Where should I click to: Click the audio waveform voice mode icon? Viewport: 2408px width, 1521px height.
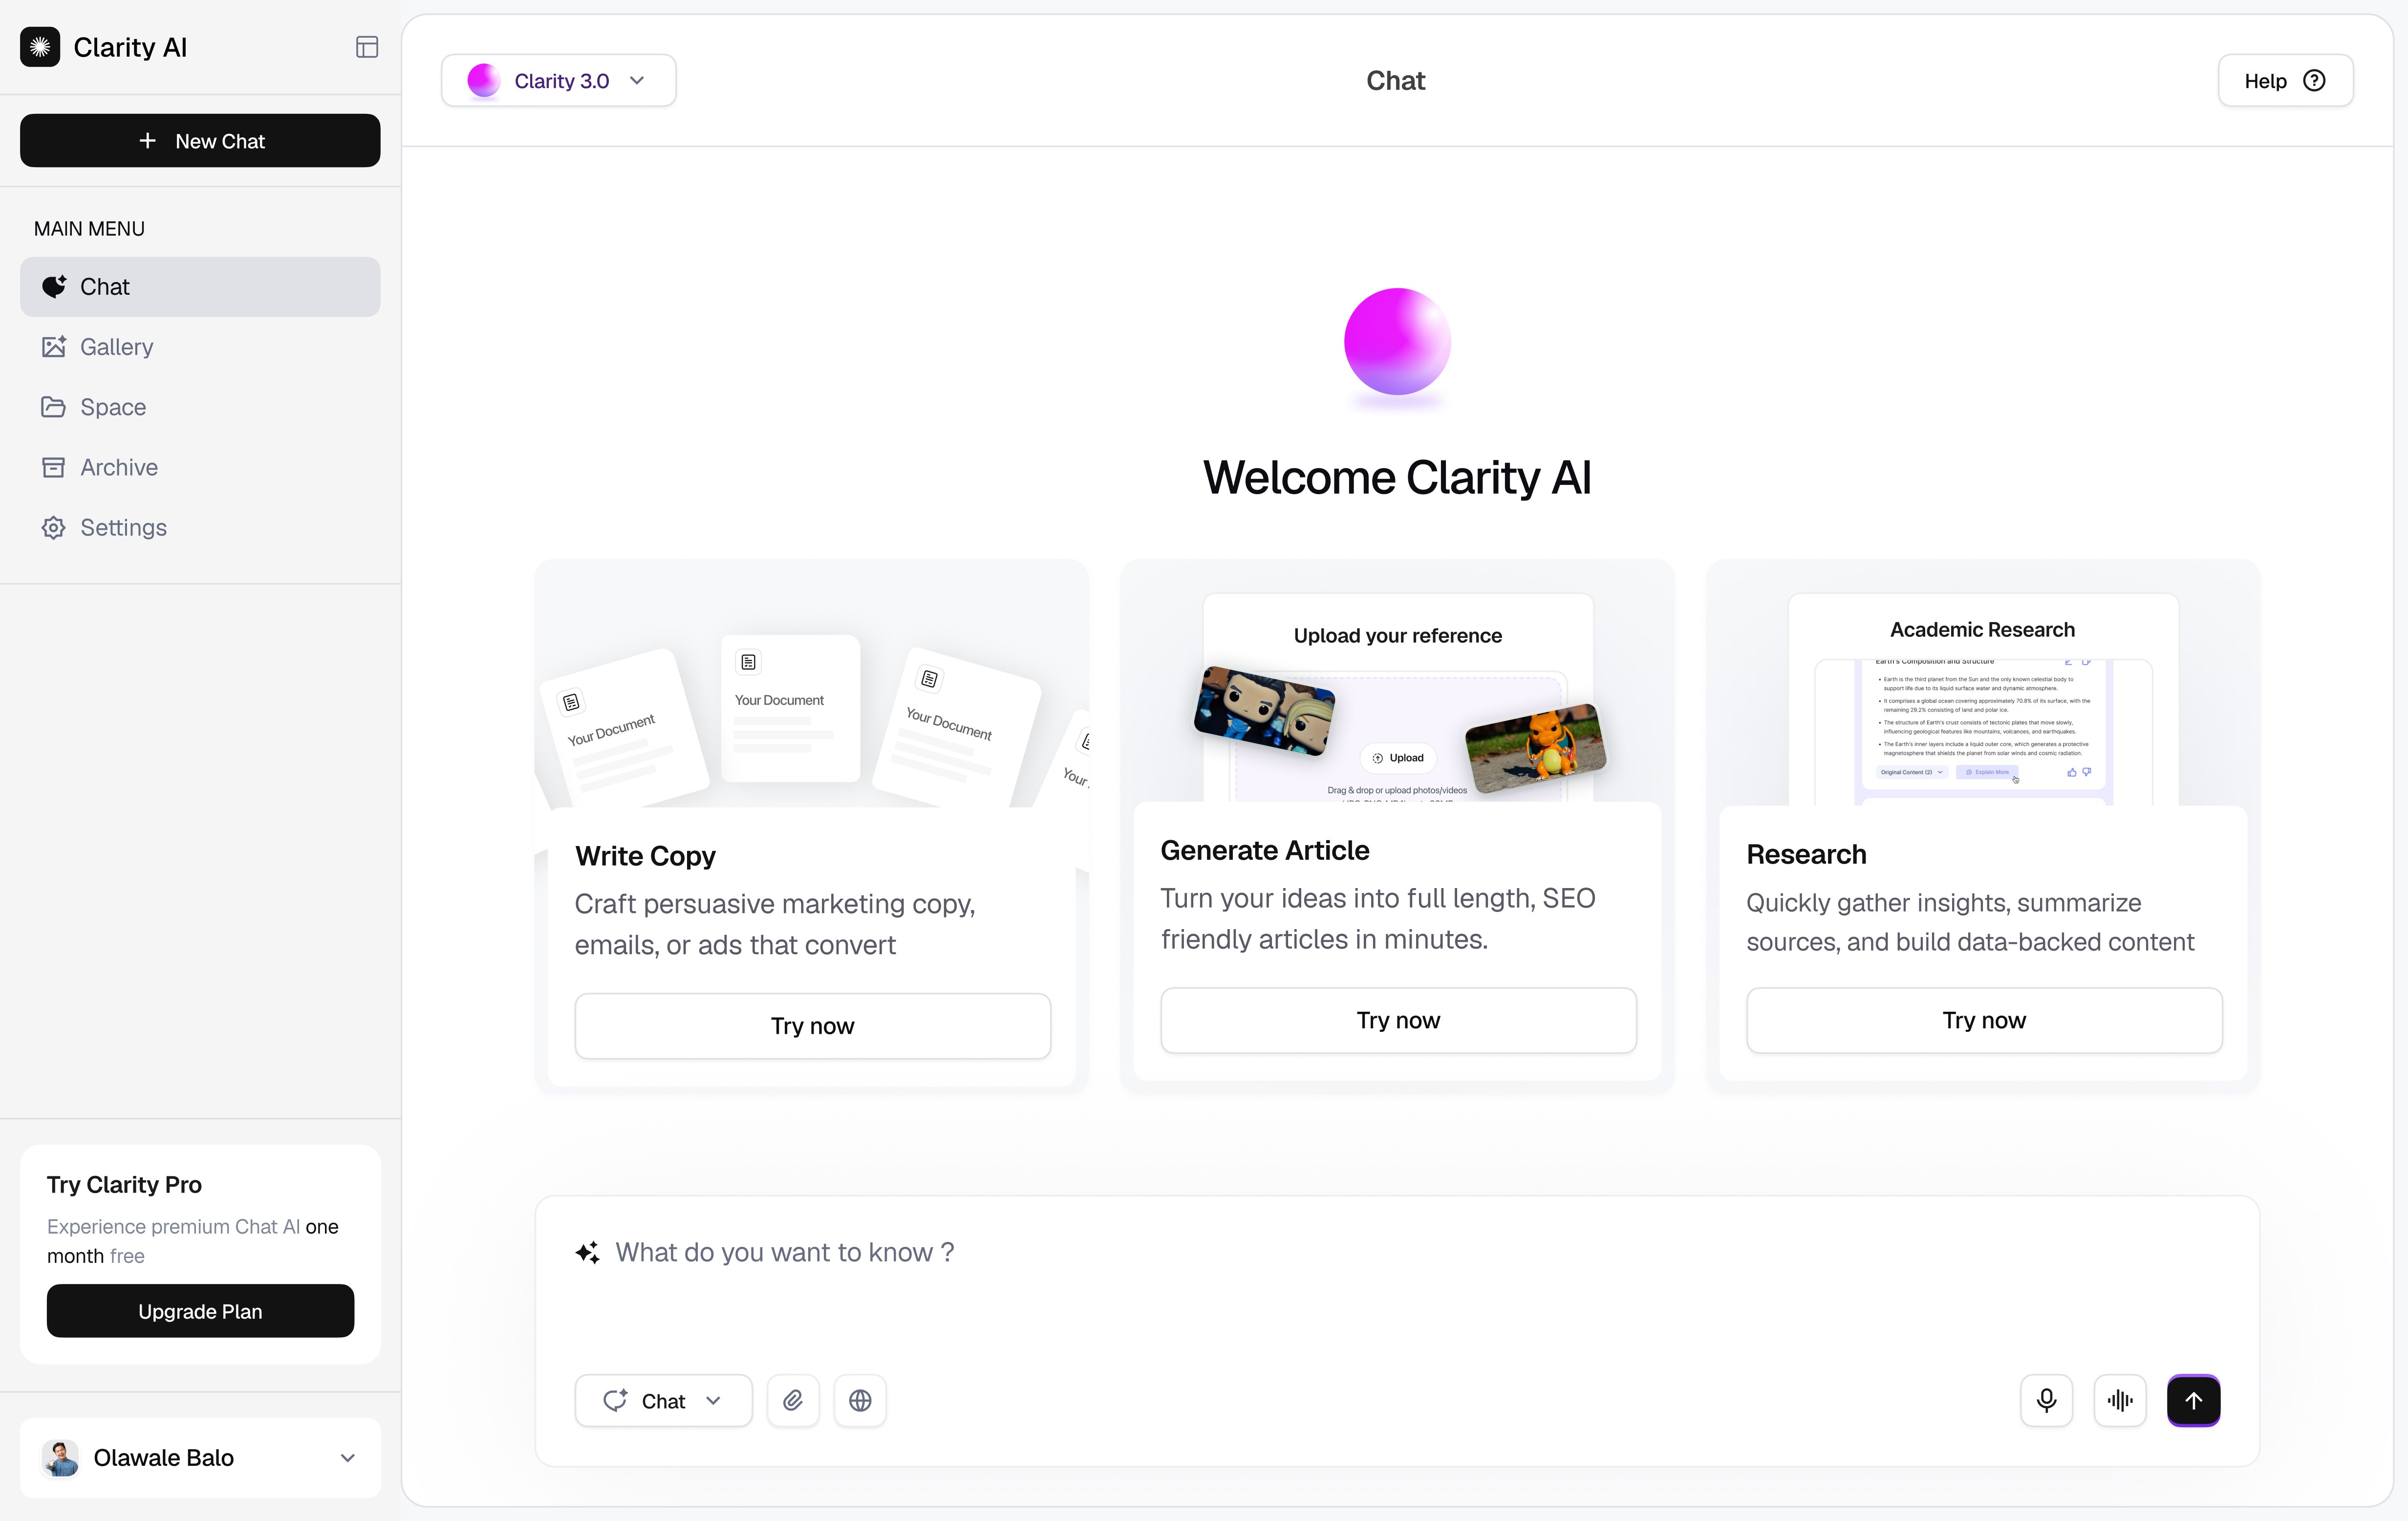(2119, 1400)
